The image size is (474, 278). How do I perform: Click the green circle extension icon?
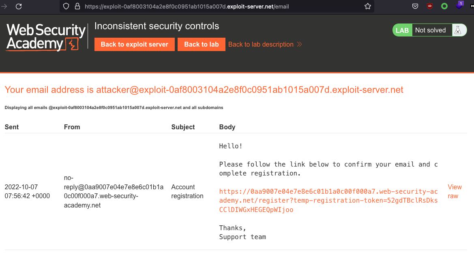pos(444,6)
